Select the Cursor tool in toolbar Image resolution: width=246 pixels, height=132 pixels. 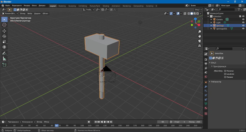point(4,25)
